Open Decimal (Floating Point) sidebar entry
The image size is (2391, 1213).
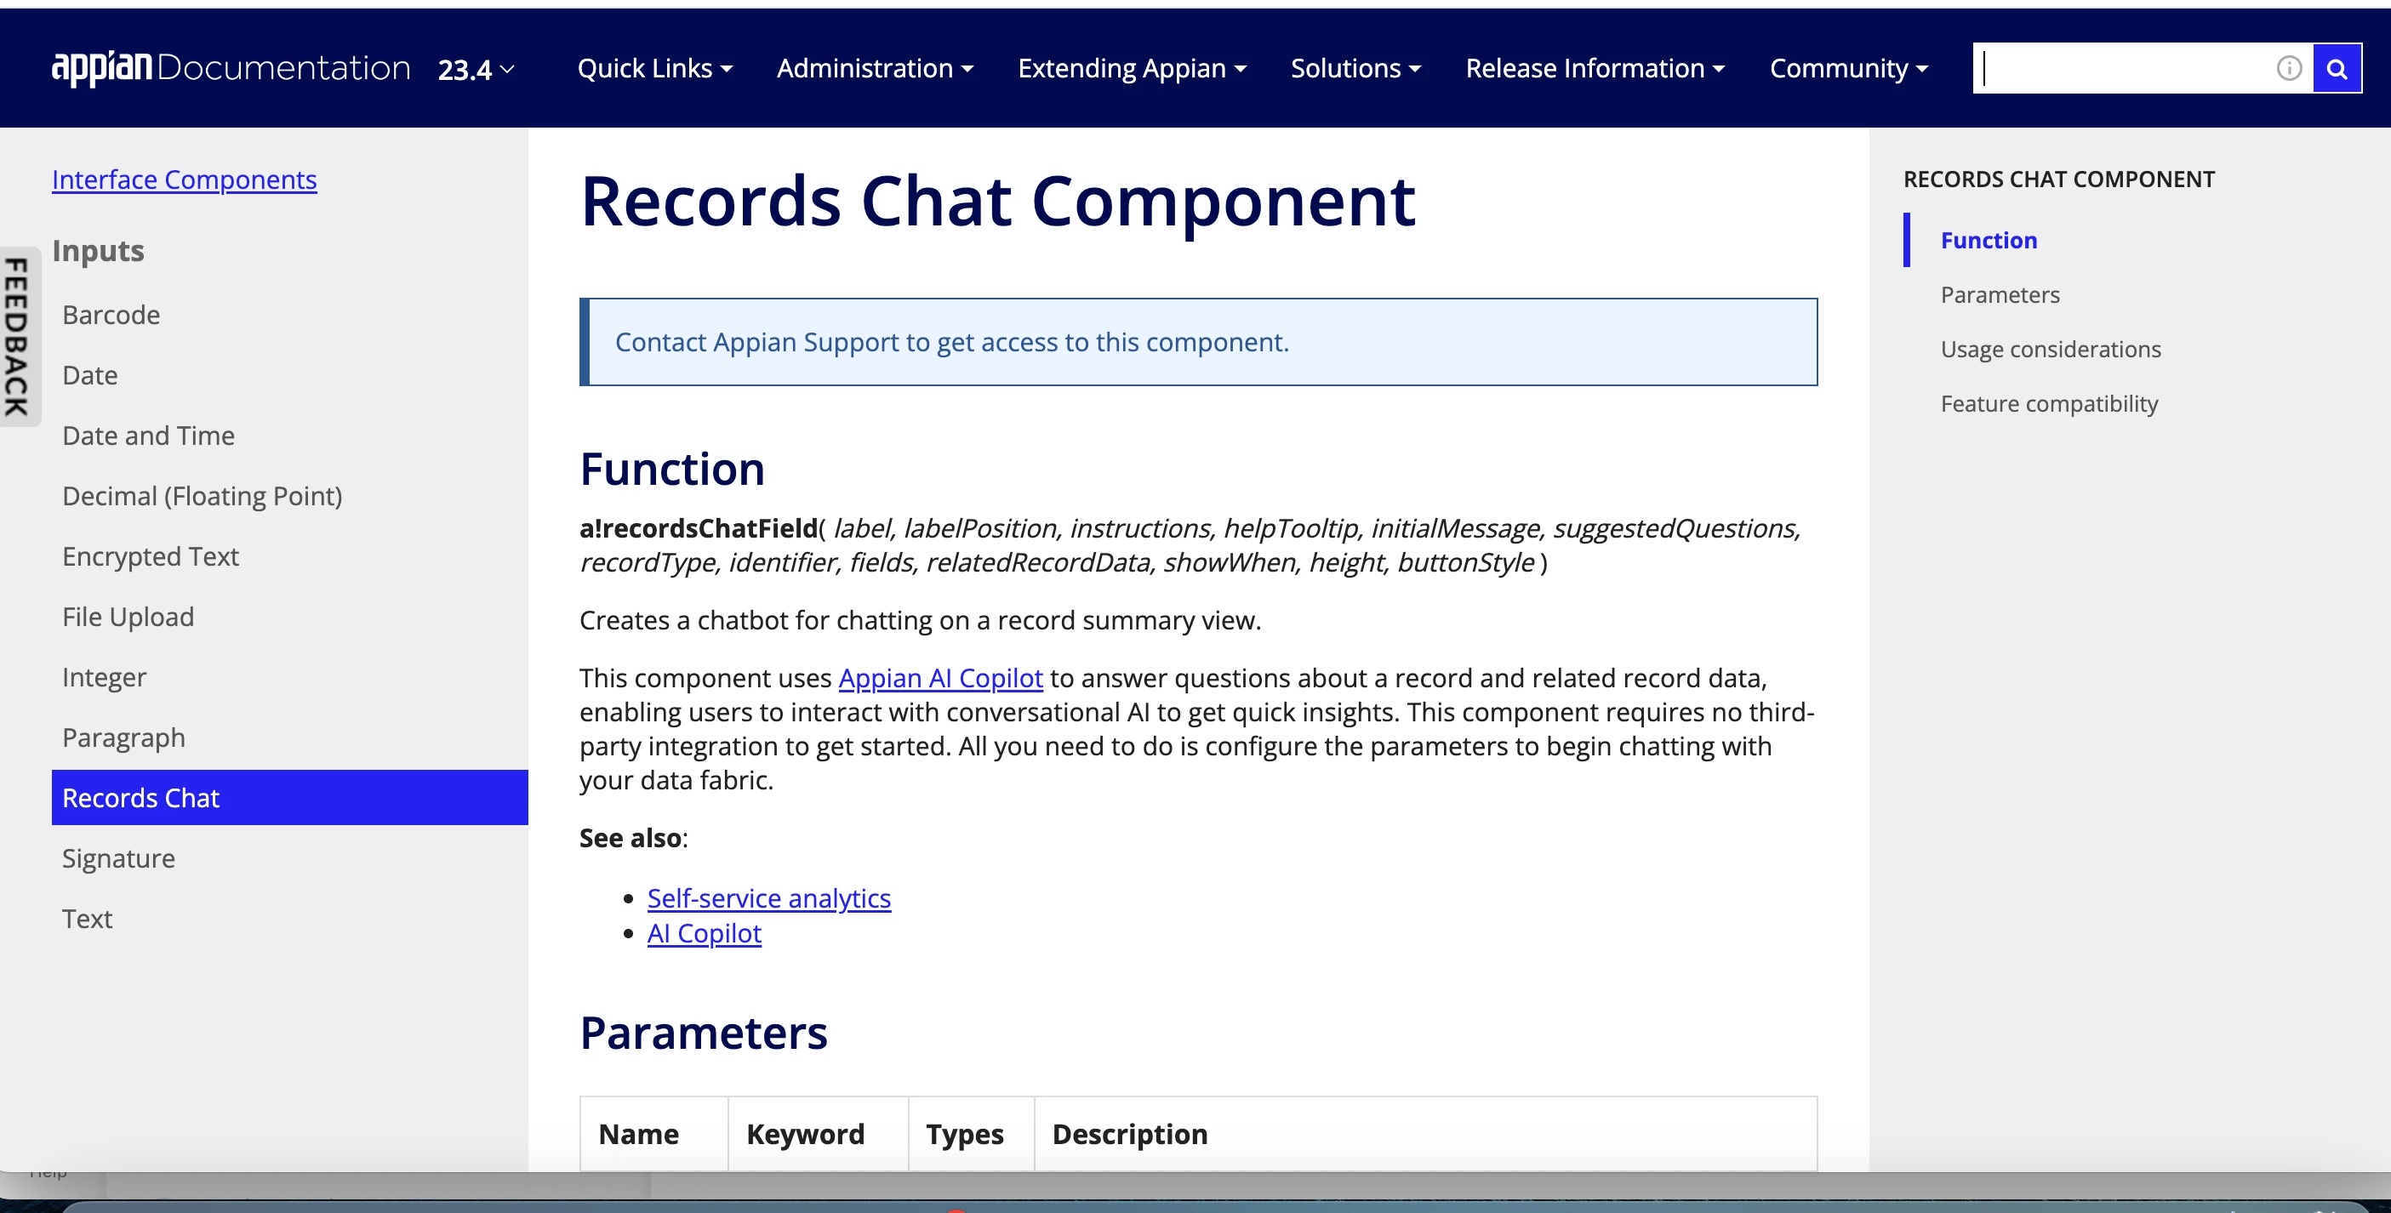pyautogui.click(x=203, y=496)
